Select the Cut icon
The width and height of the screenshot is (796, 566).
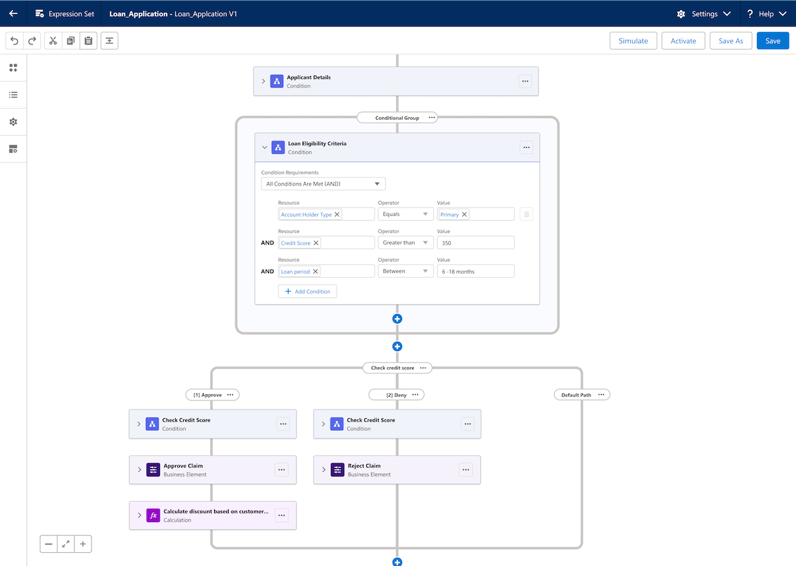click(x=53, y=40)
